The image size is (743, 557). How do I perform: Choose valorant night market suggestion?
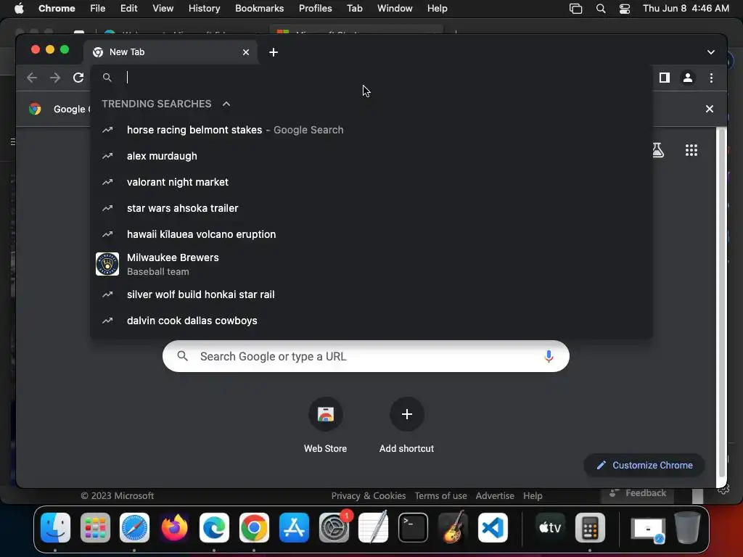371,182
